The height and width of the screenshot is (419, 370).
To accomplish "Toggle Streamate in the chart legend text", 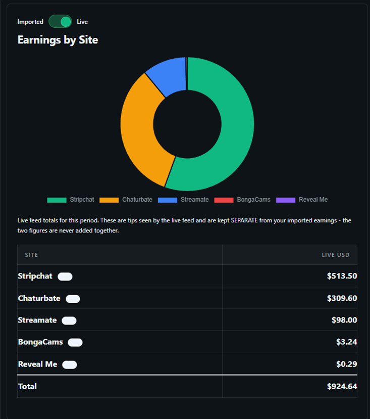I will pyautogui.click(x=195, y=200).
